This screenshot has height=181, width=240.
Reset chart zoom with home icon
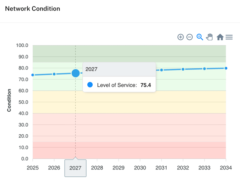coord(220,37)
